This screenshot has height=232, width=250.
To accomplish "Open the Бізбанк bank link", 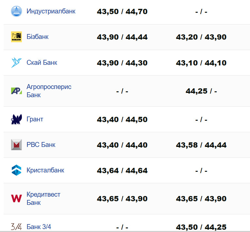I will click(x=38, y=37).
